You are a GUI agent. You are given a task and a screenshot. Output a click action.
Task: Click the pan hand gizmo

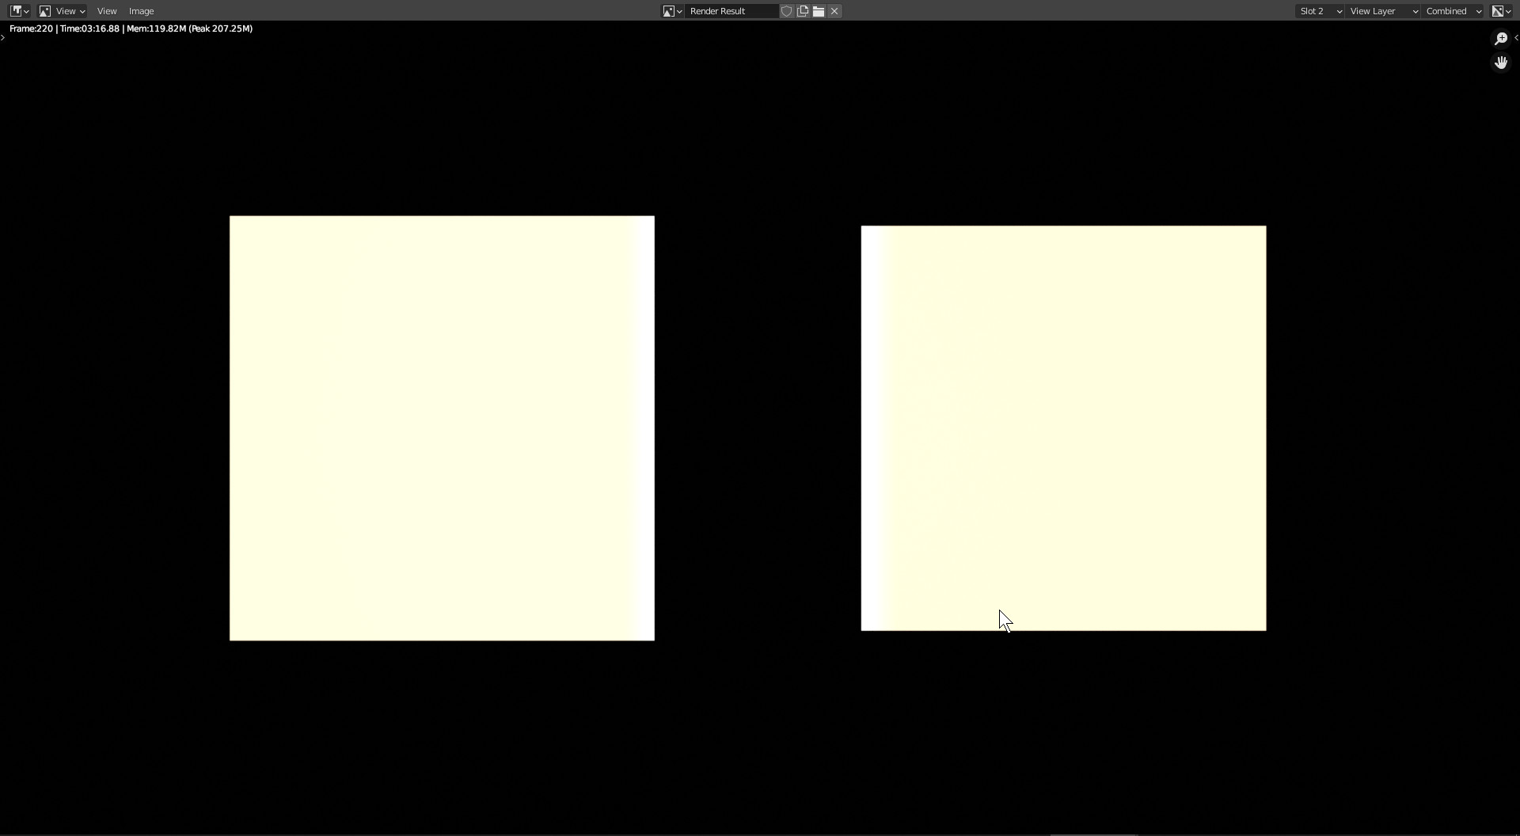tap(1501, 63)
